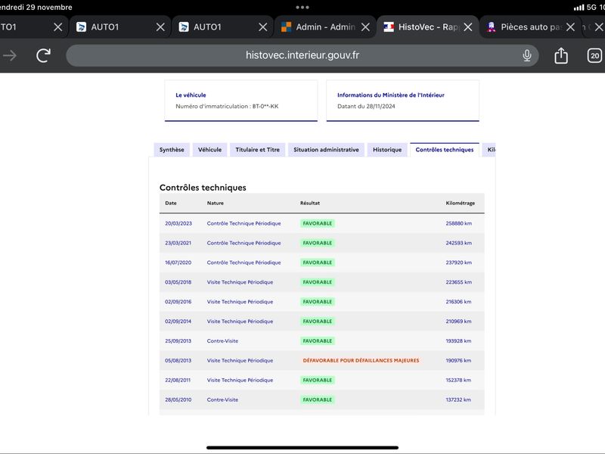
Task: Click FAVORABLE badge in the 20/03/2023 row
Action: [318, 223]
